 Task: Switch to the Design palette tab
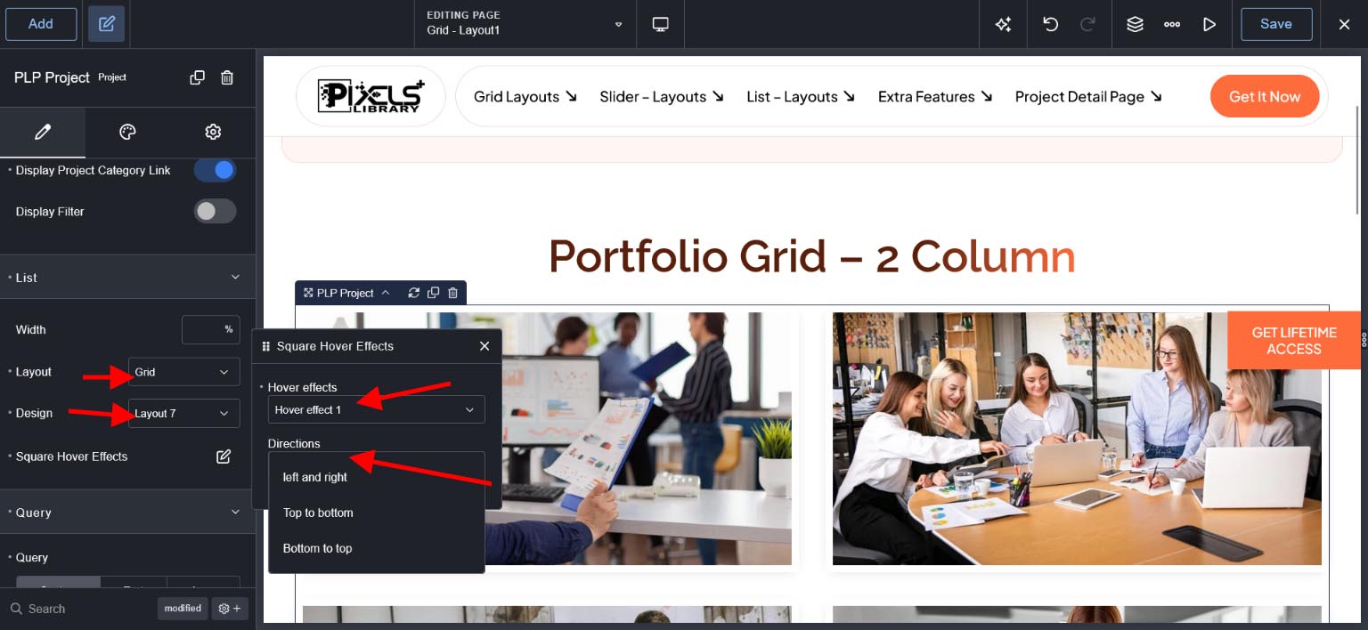coord(127,132)
